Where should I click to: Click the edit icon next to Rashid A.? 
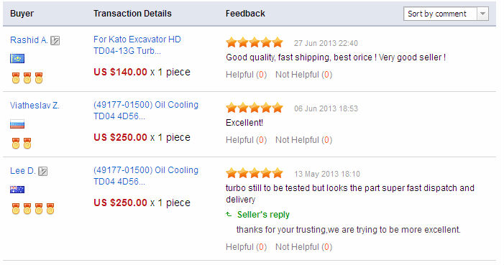click(55, 40)
